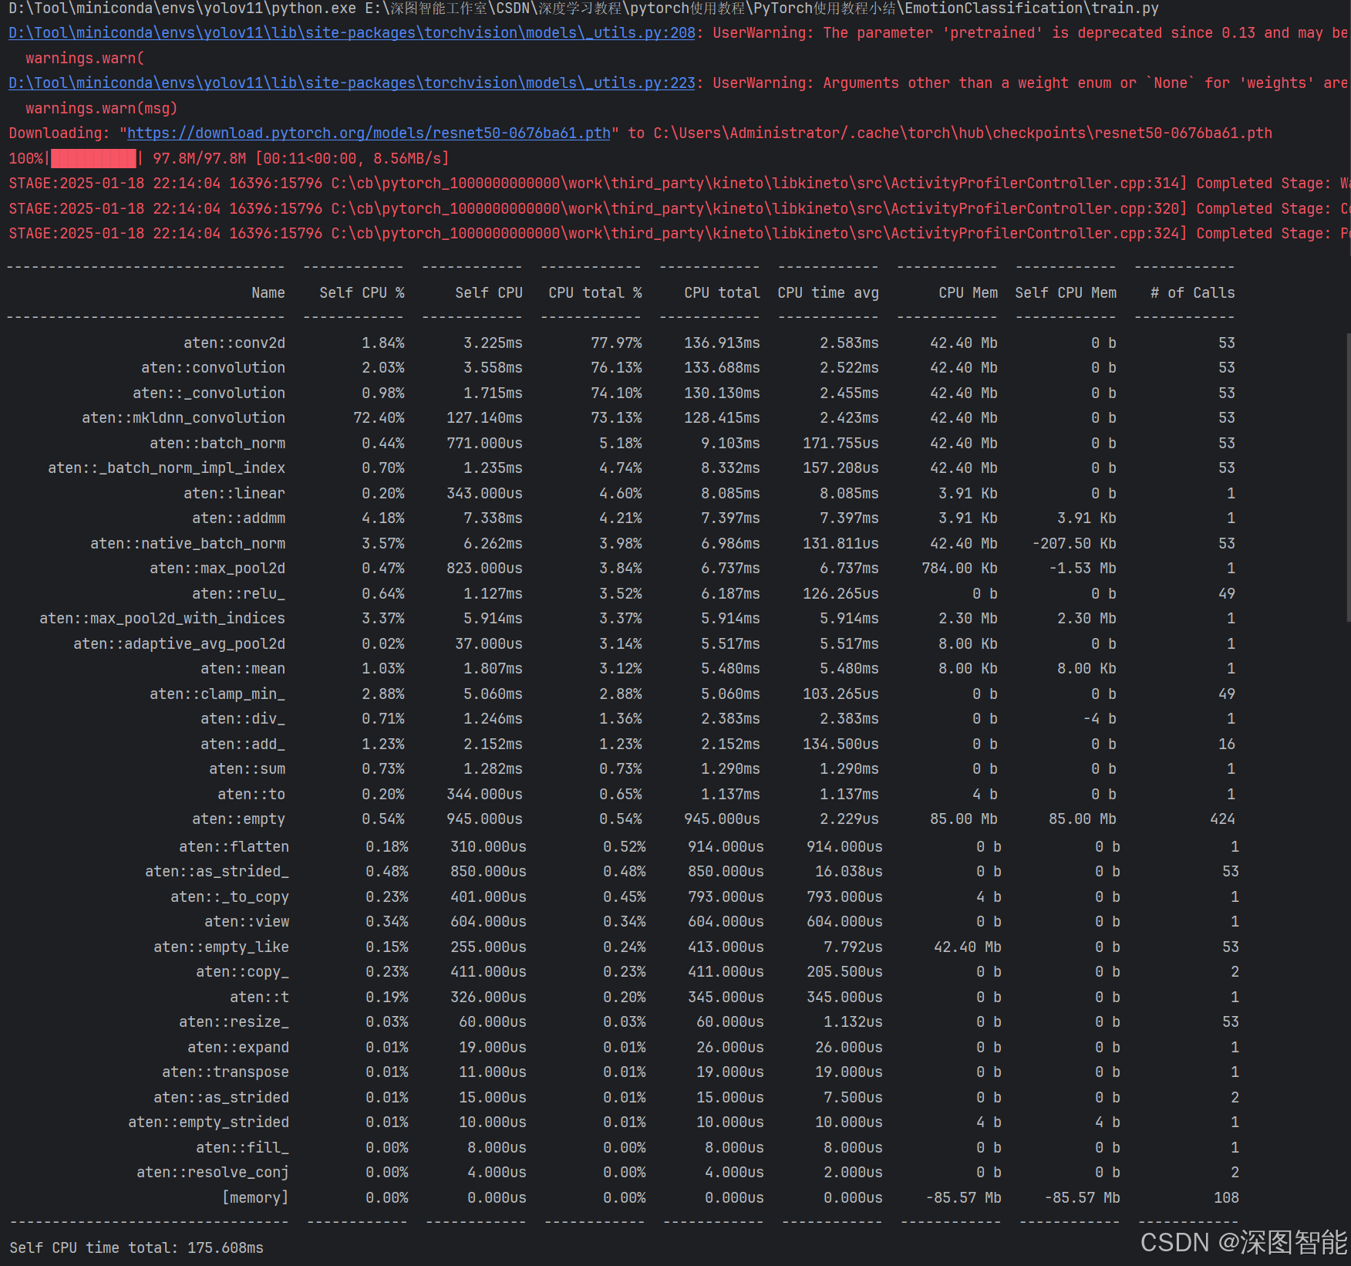1351x1266 pixels.
Task: Click the aten::empty_strided row name
Action: click(x=208, y=1123)
